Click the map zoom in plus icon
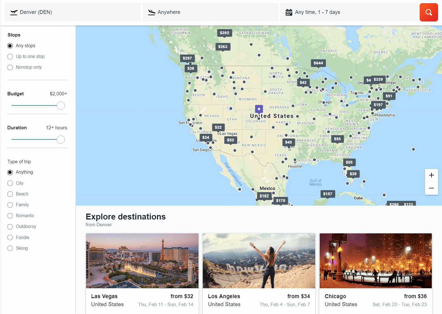This screenshot has width=442, height=314. [431, 175]
